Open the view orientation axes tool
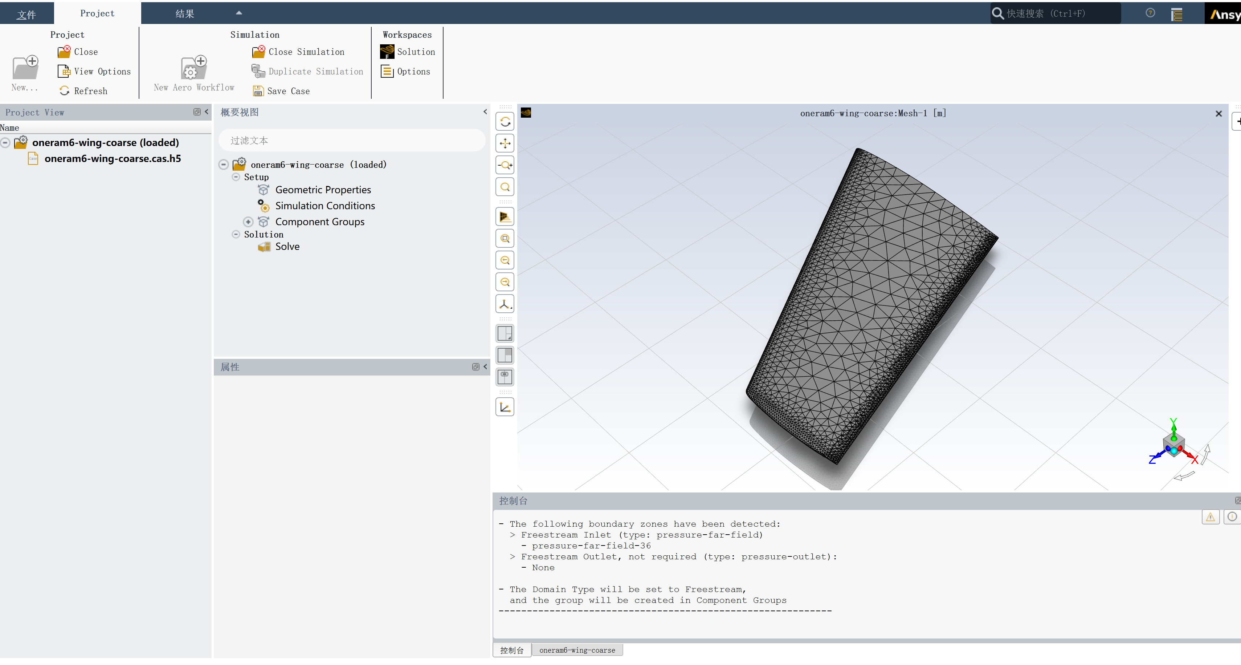This screenshot has width=1241, height=665. pyautogui.click(x=505, y=304)
